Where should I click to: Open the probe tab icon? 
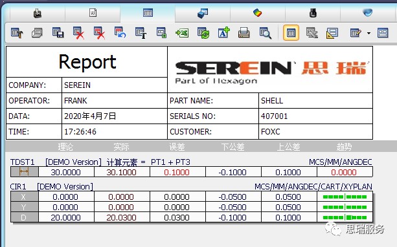313,13
